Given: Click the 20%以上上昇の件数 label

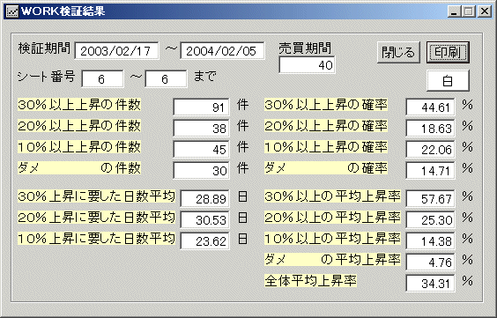Looking at the screenshot, I should pos(79,126).
